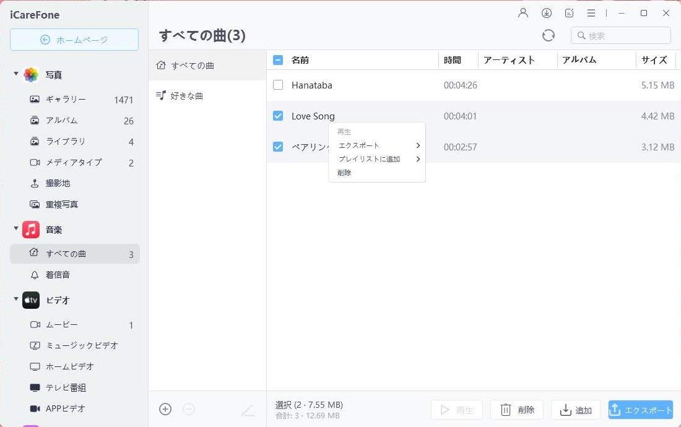Click the blue エクスポート button
681x427 pixels.
641,410
